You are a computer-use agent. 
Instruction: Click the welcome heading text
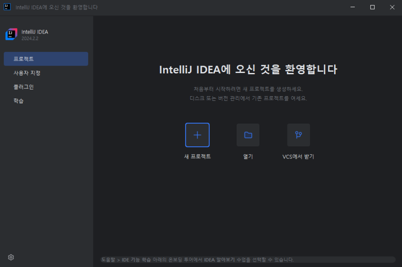[x=248, y=70]
